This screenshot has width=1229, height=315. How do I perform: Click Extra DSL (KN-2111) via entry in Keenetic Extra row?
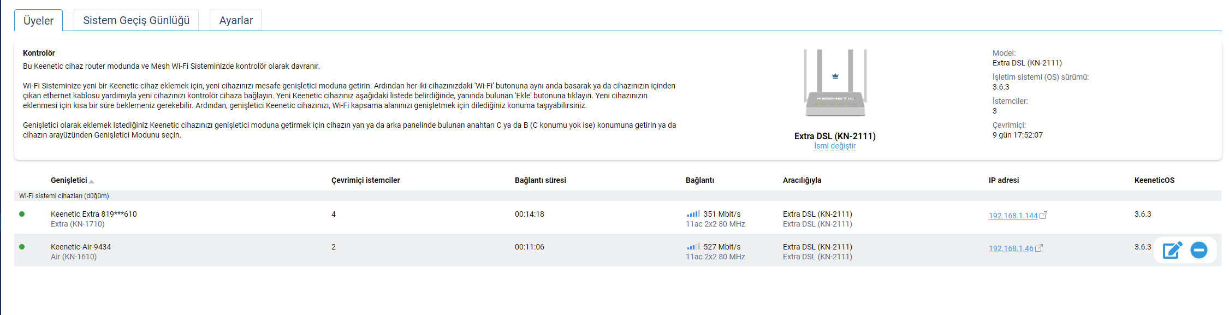click(x=817, y=214)
